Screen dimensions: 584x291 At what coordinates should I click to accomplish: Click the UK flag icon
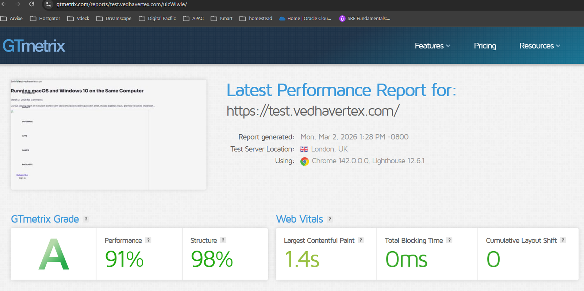point(304,149)
